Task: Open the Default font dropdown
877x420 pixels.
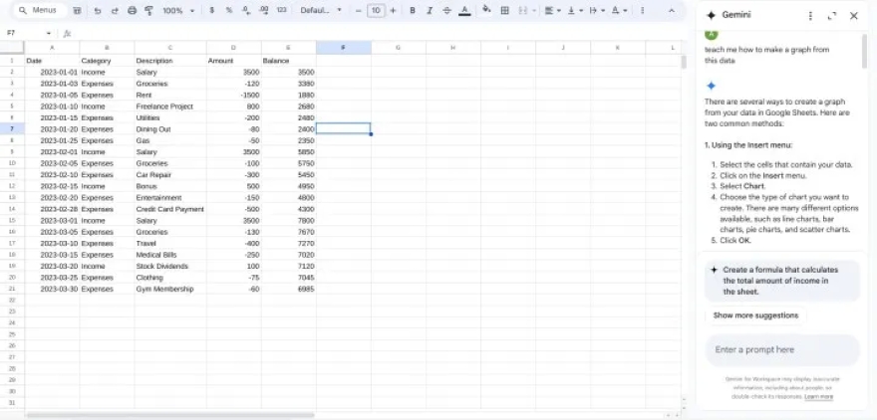Action: point(321,11)
